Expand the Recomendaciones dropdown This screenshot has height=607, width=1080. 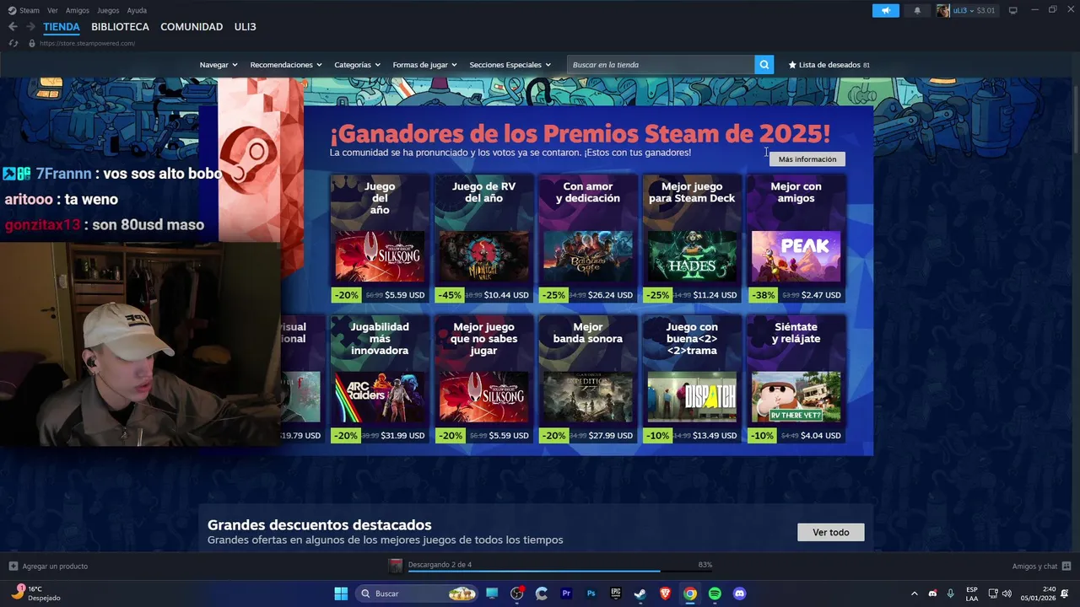286,65
